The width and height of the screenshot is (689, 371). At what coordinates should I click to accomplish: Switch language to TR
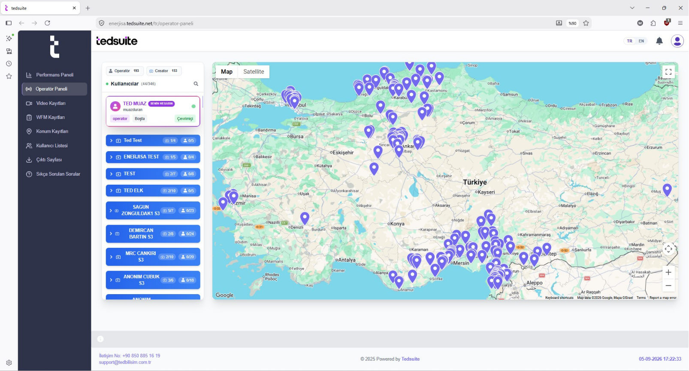point(629,41)
